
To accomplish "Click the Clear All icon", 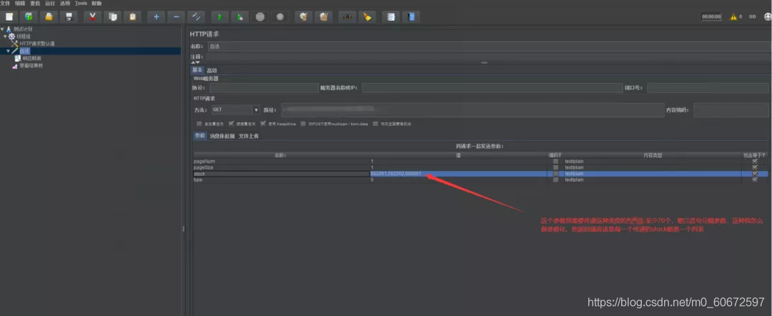I will [x=324, y=16].
